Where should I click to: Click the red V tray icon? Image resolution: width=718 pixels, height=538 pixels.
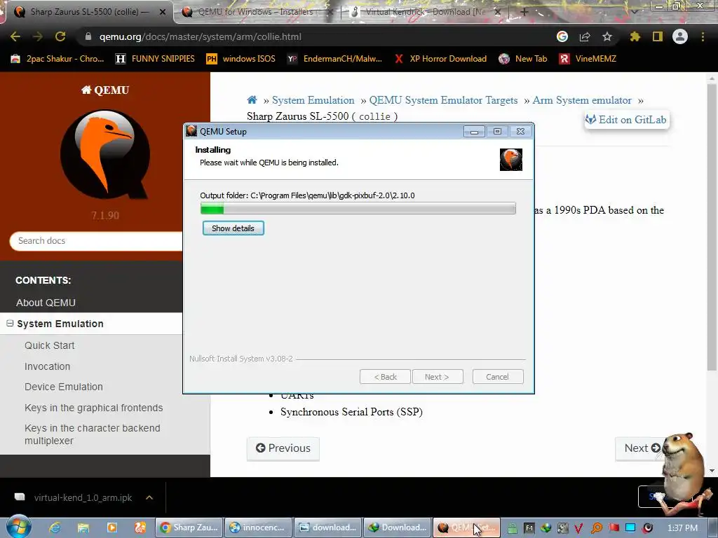(x=578, y=528)
